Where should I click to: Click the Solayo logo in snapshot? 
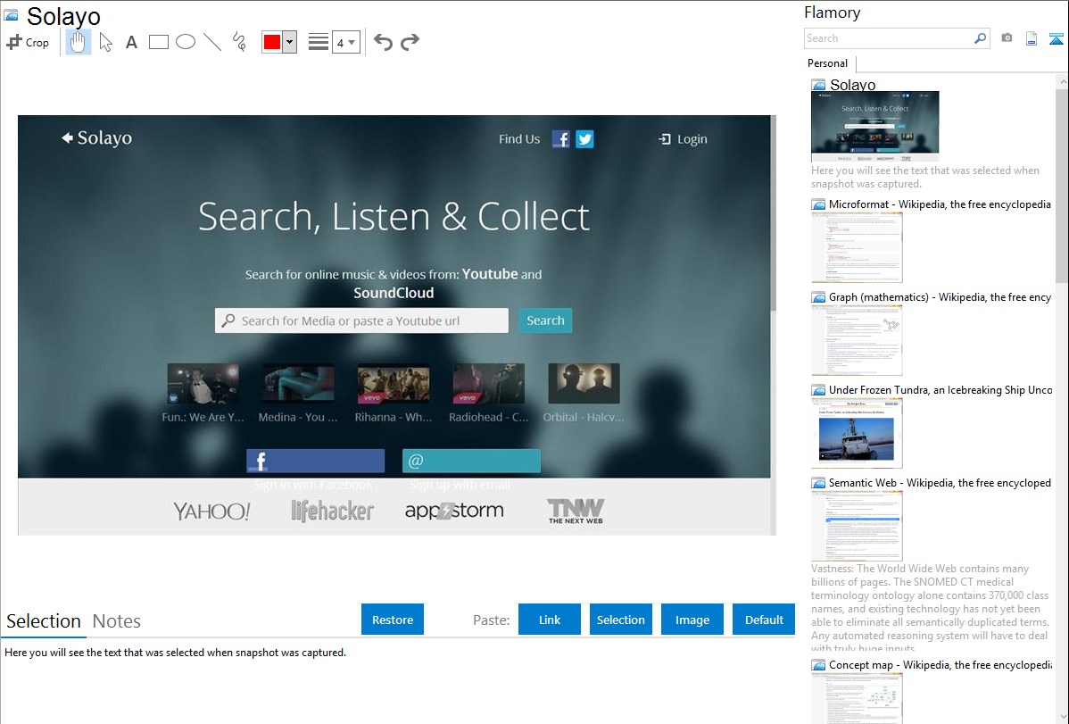tap(96, 137)
